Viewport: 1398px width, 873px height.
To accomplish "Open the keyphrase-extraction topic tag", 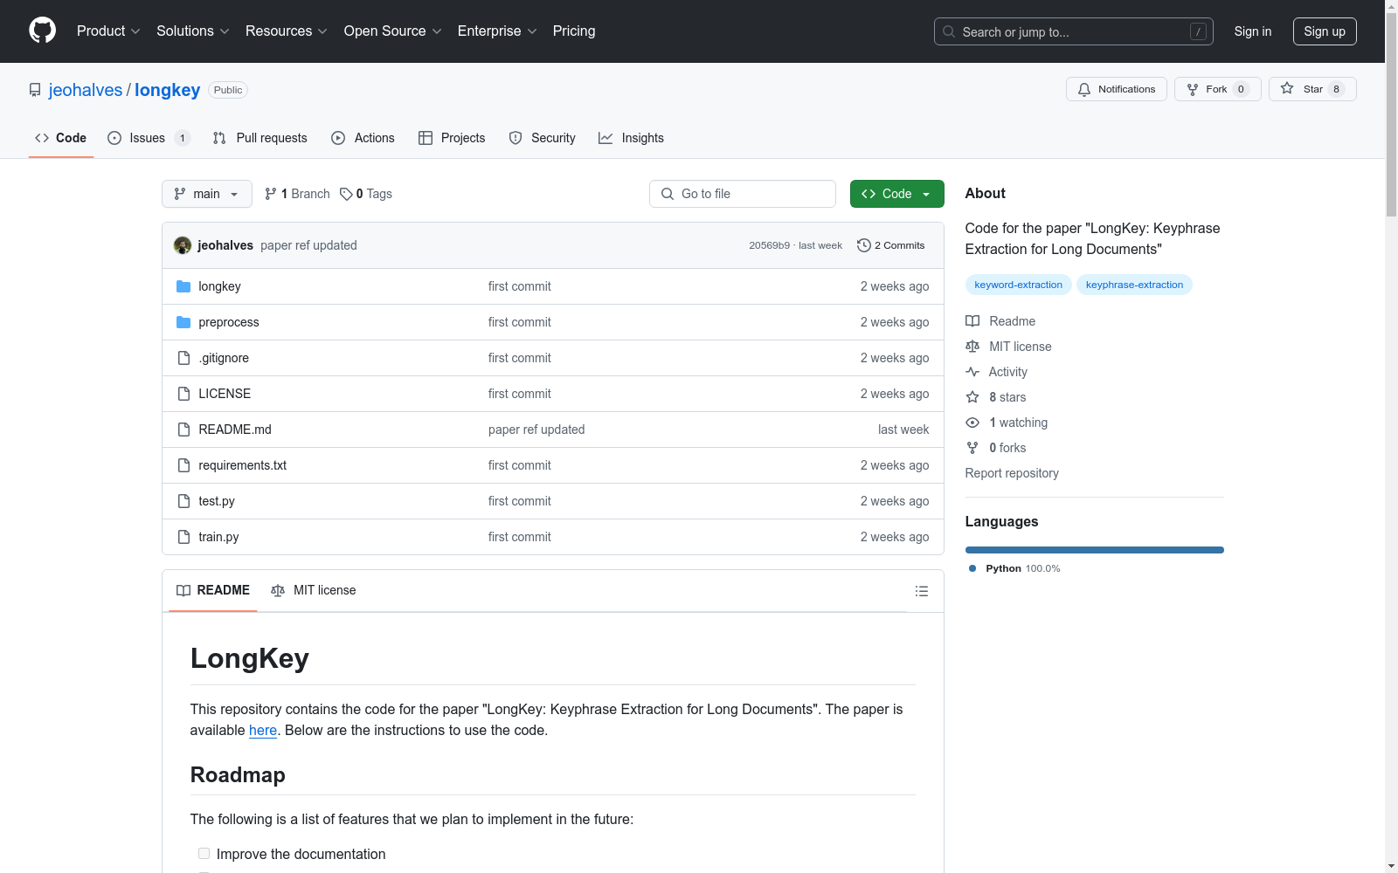I will [1134, 285].
